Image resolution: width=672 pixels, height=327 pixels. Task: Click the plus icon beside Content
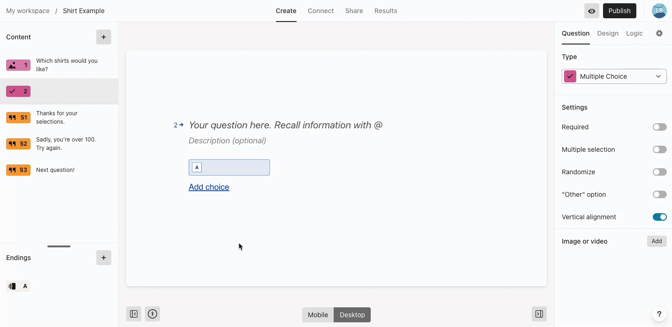pos(104,37)
